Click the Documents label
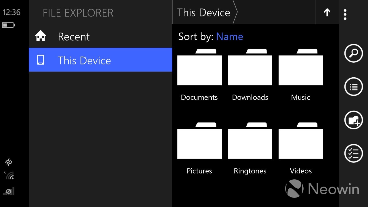Screen dimensions: 368x207 click(199, 97)
